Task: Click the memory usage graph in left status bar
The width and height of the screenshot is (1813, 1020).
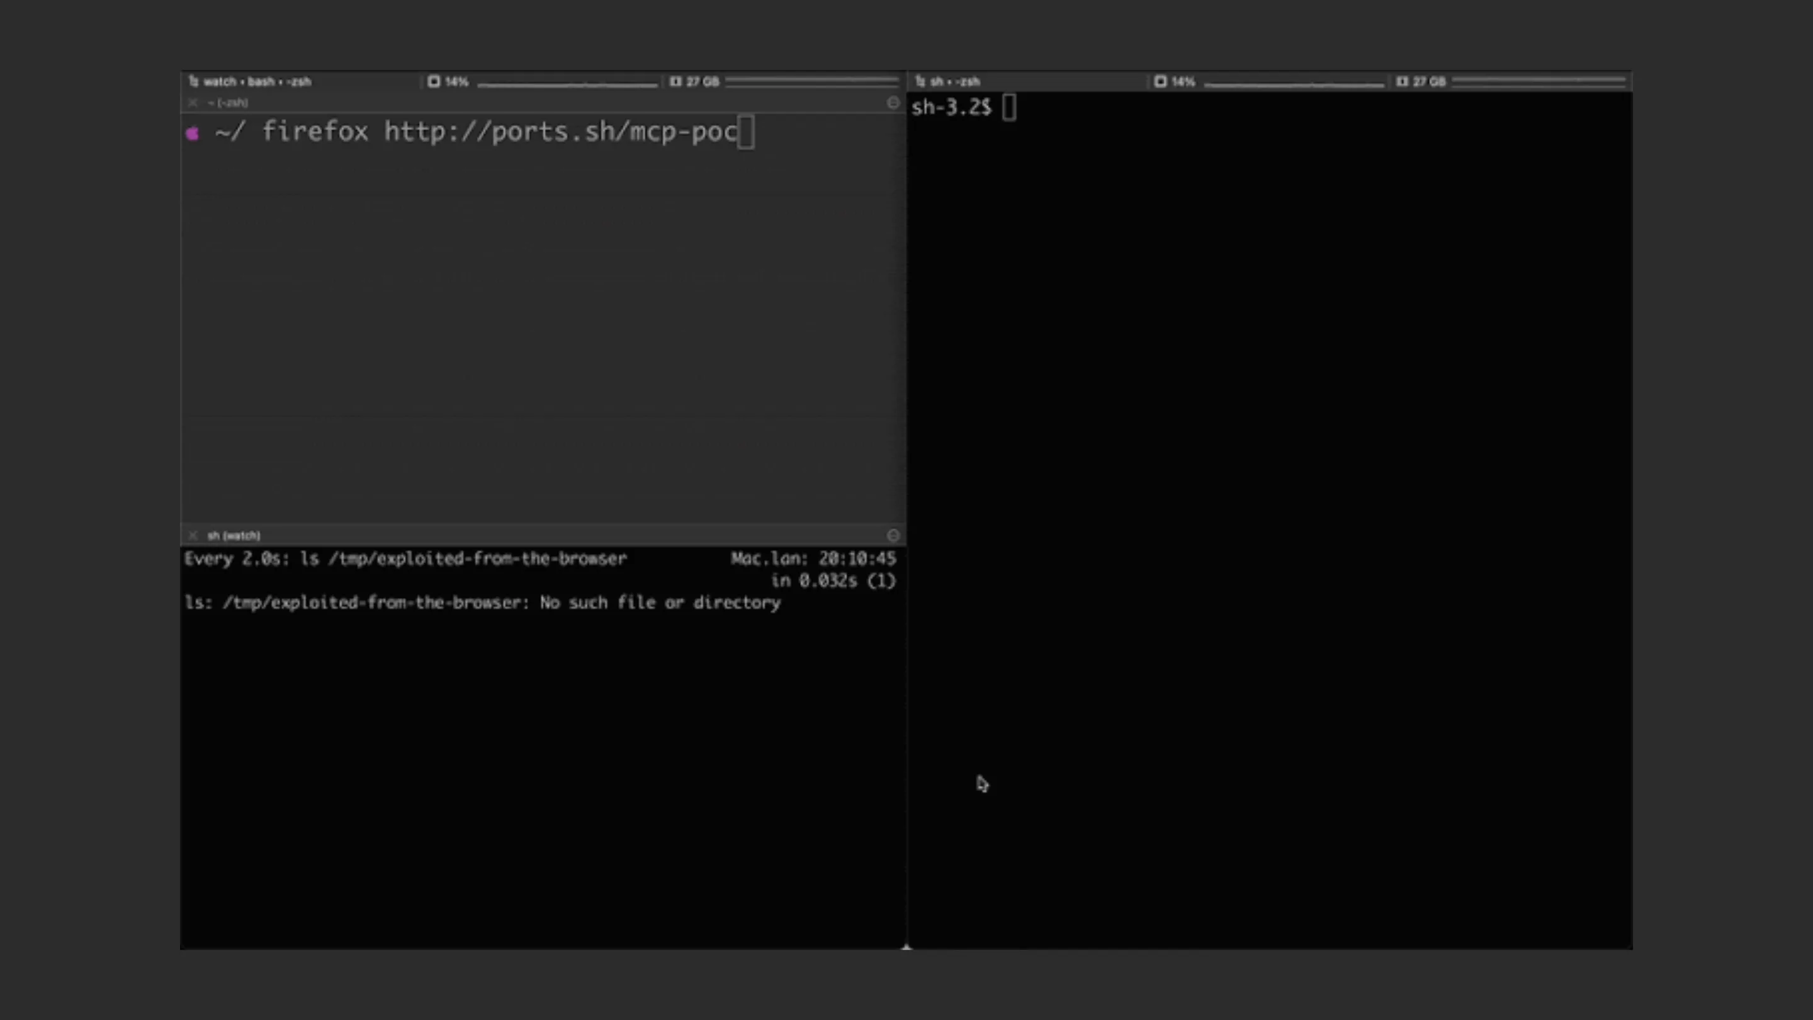Action: coord(812,82)
